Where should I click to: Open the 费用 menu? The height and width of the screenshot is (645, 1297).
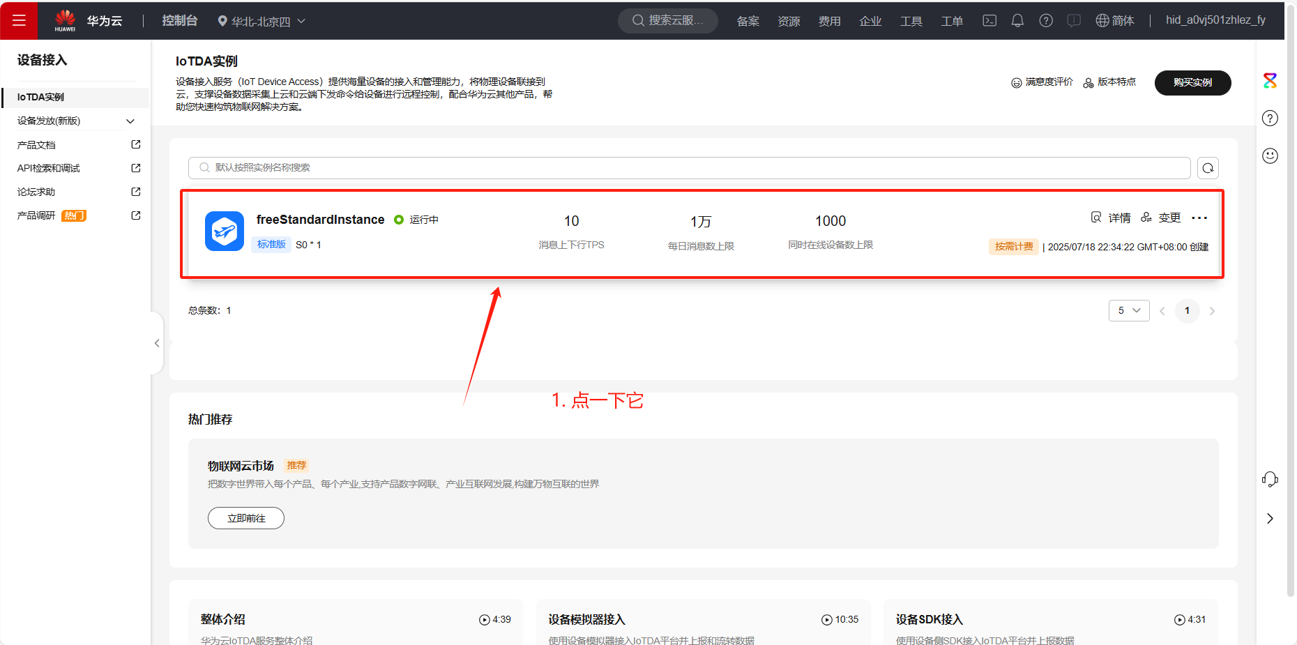(x=830, y=22)
